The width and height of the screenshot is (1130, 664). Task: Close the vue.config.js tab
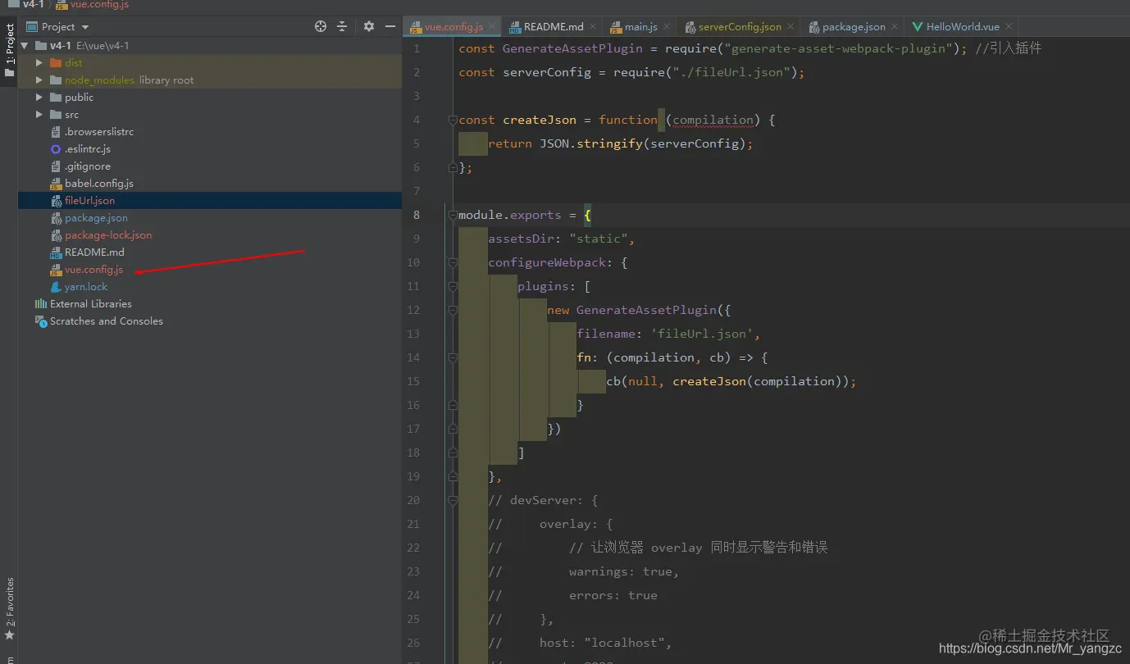click(x=491, y=27)
